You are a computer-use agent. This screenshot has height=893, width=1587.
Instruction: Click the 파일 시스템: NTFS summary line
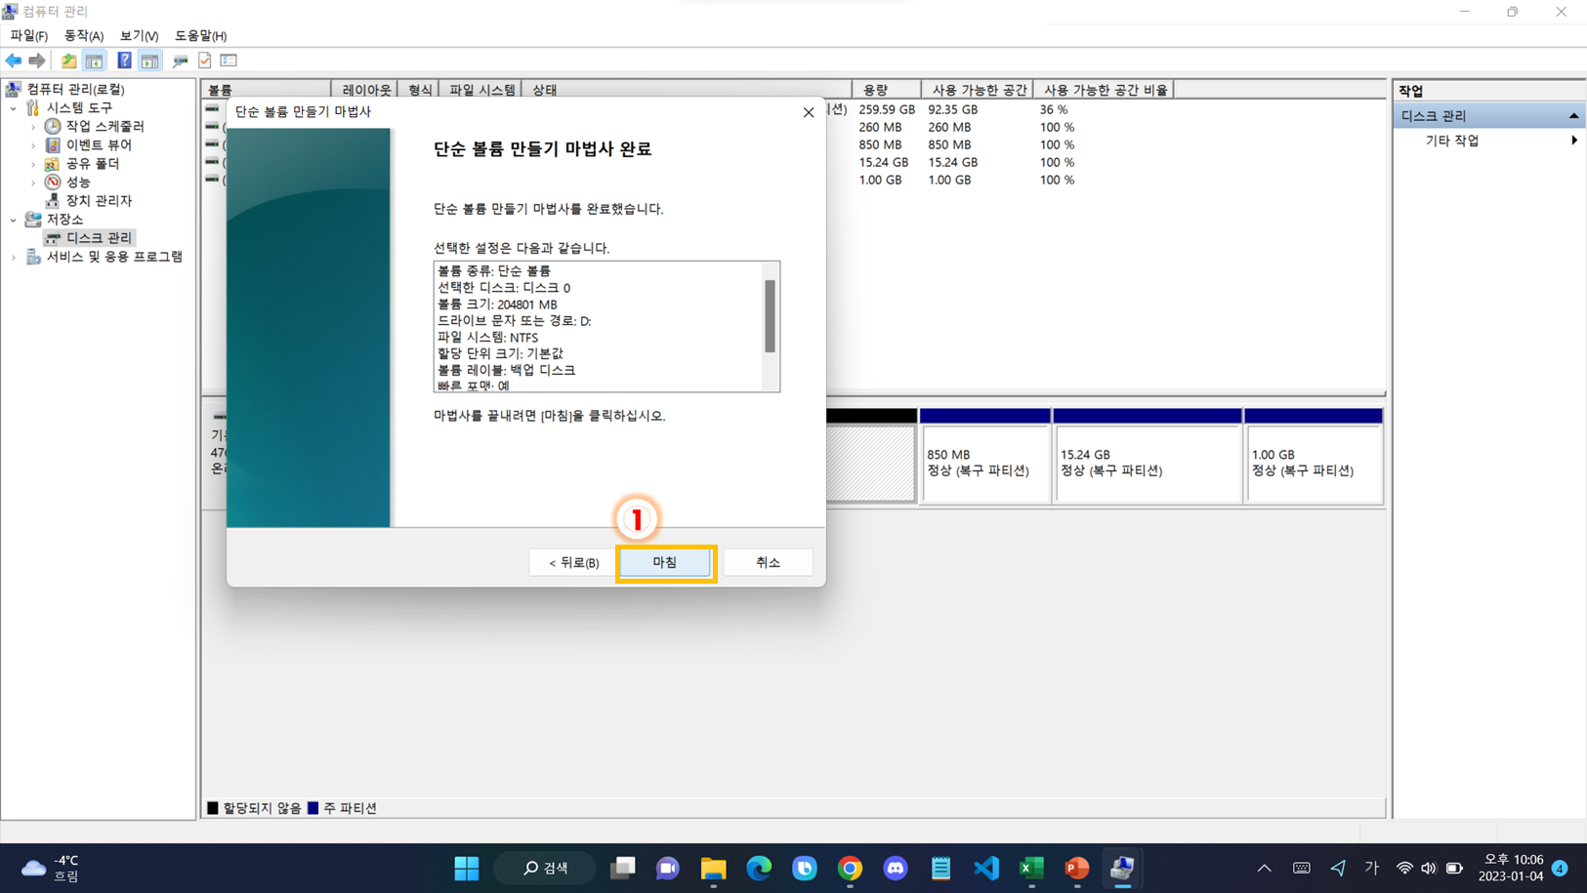pos(487,338)
